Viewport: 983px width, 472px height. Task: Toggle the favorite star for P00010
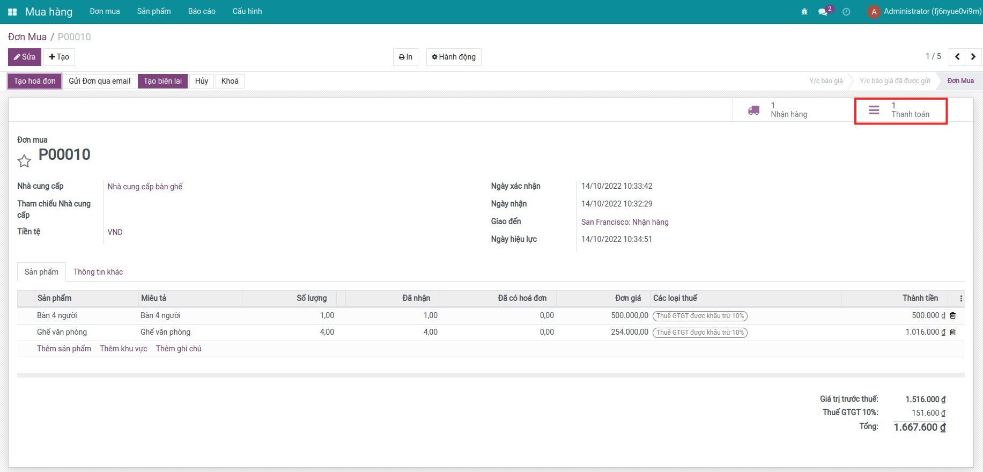coord(24,161)
